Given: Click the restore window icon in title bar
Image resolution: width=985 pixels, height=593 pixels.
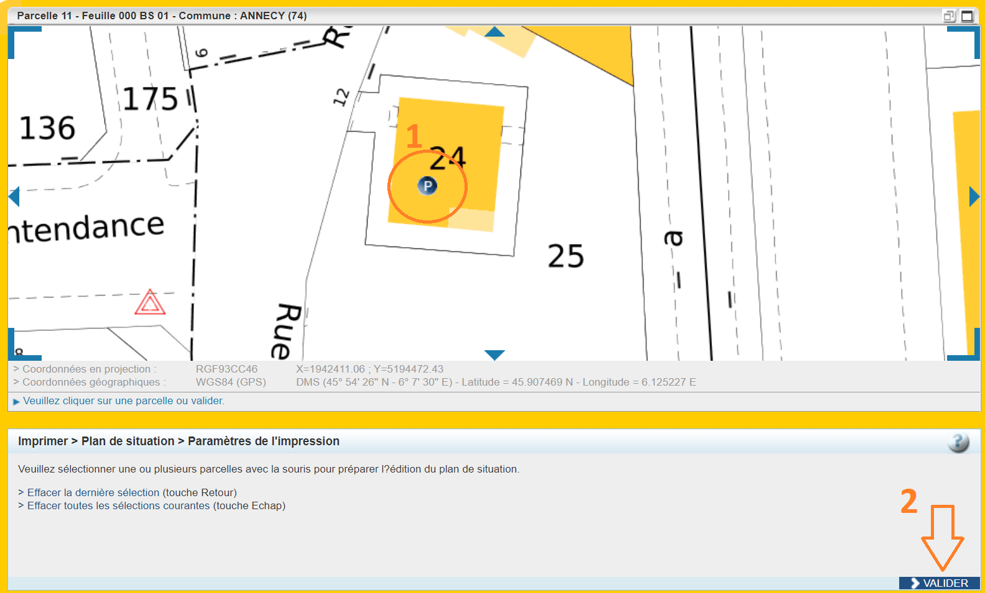Looking at the screenshot, I should [949, 16].
